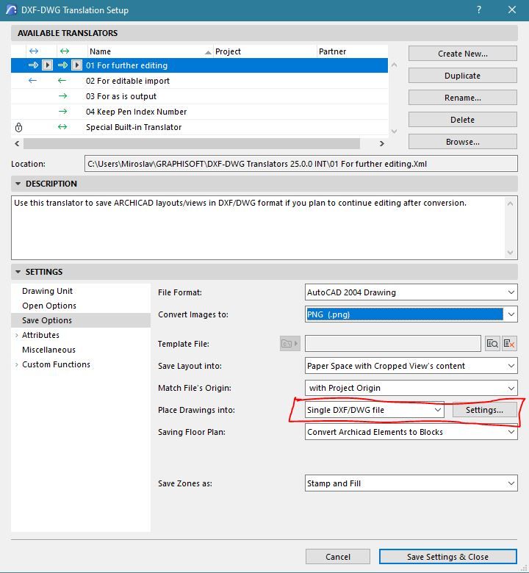Click the second play-arrow box in 01 row
529x573 pixels.
pyautogui.click(x=76, y=65)
